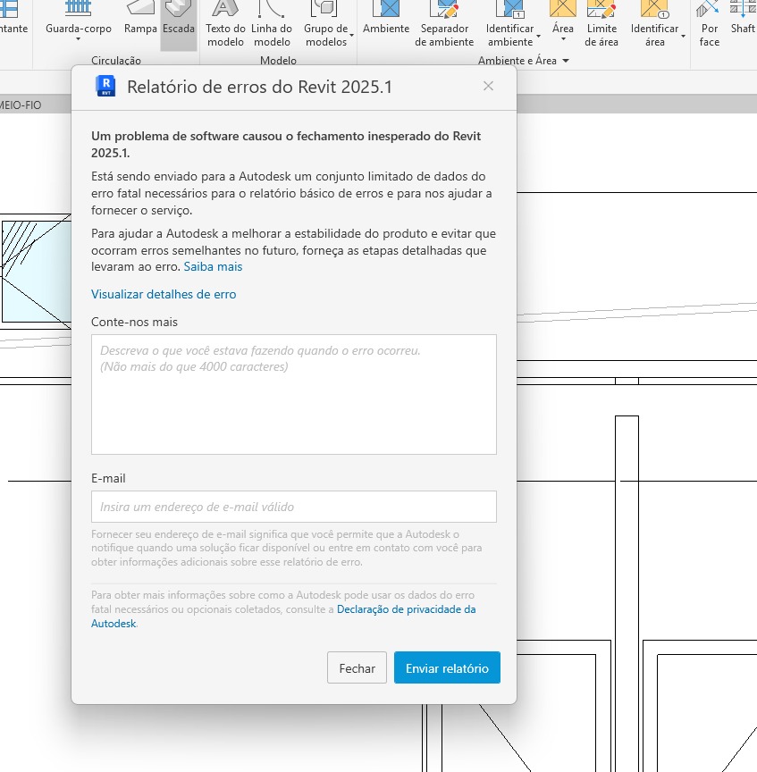Select the Separador de ambiente tool
The width and height of the screenshot is (757, 772).
click(x=444, y=21)
